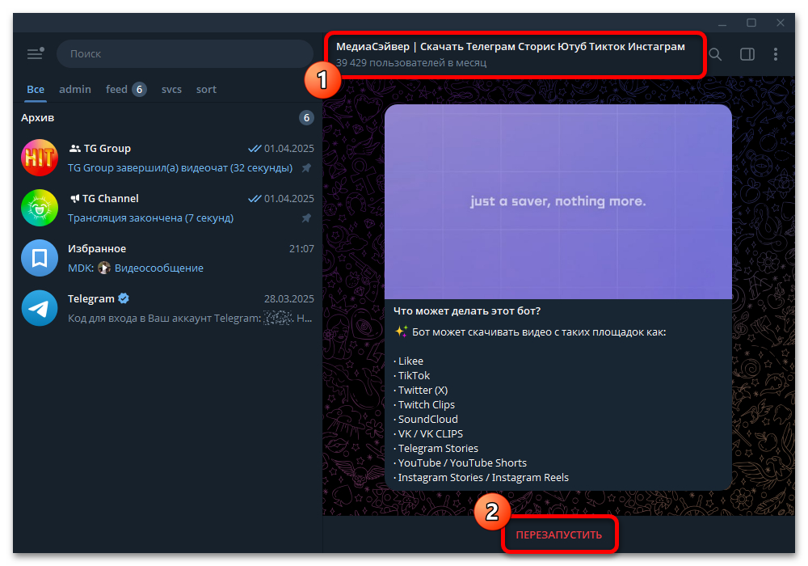
Task: Click the group icon beside TG Group
Action: pos(75,149)
